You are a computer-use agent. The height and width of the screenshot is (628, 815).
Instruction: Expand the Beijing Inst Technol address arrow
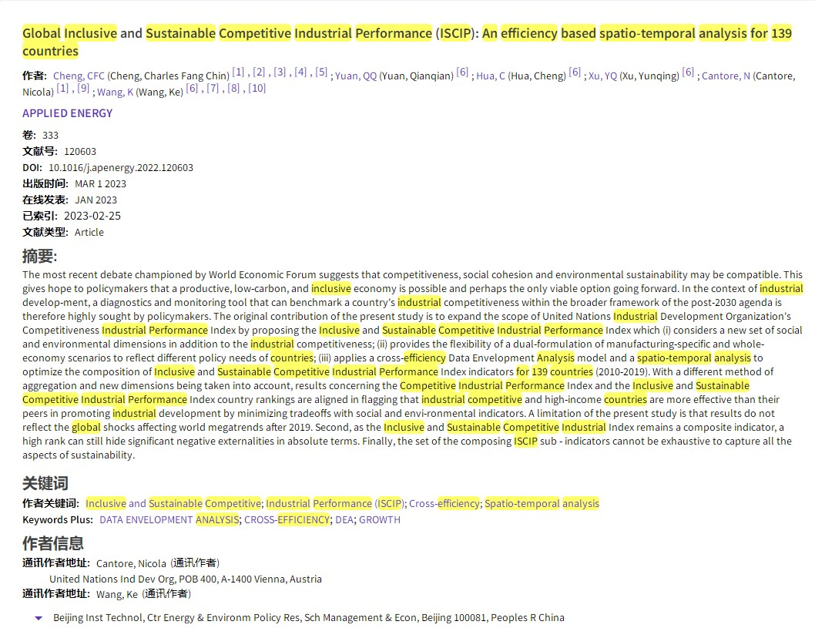39,618
